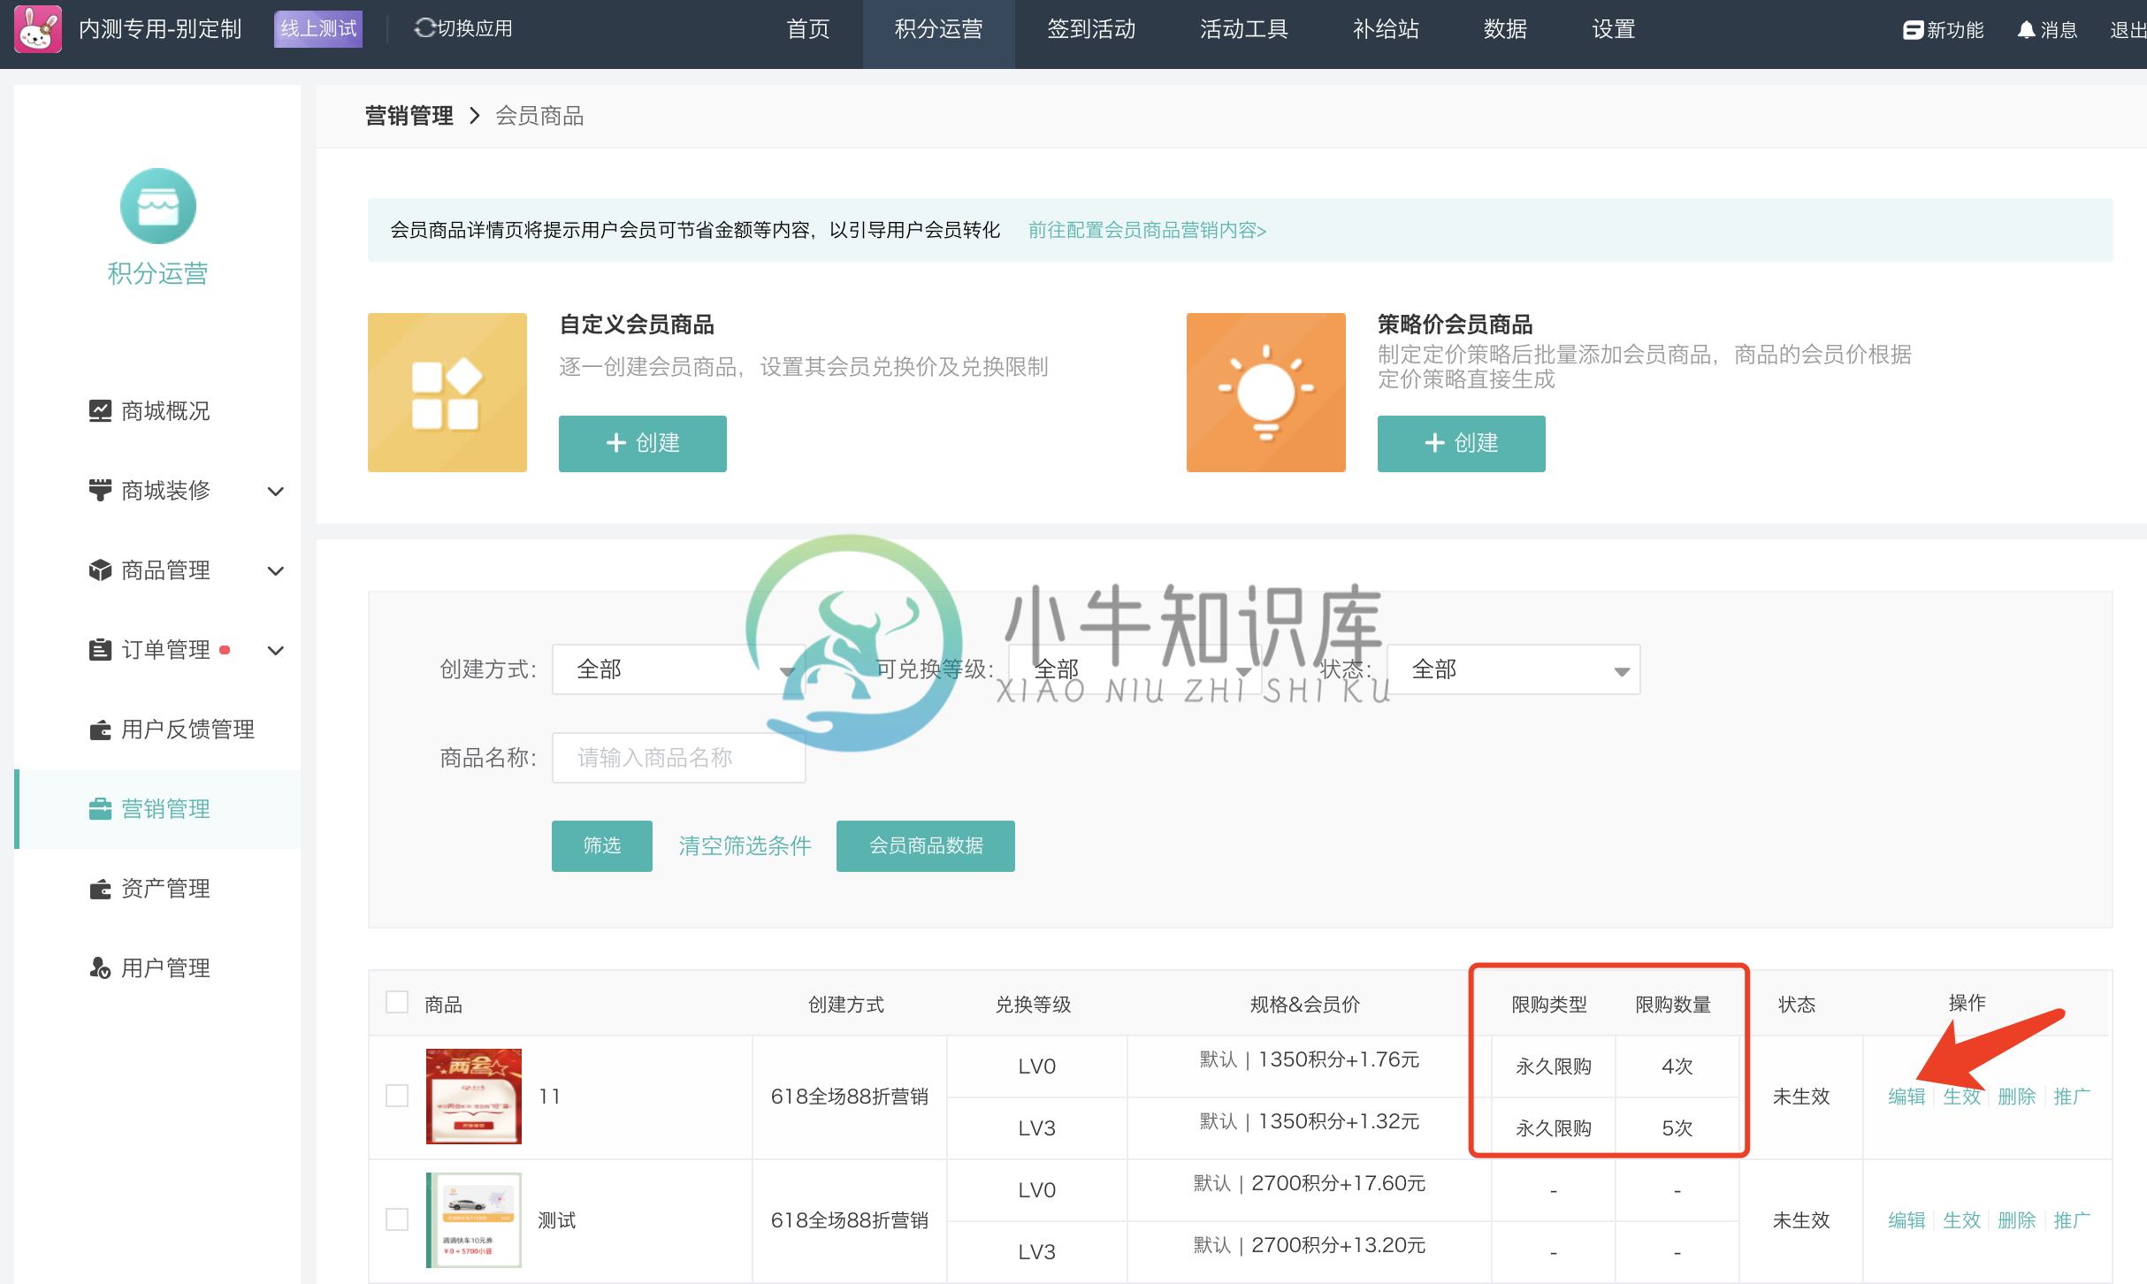The width and height of the screenshot is (2147, 1284).
Task: Click 编辑 for product 测试
Action: [1906, 1220]
